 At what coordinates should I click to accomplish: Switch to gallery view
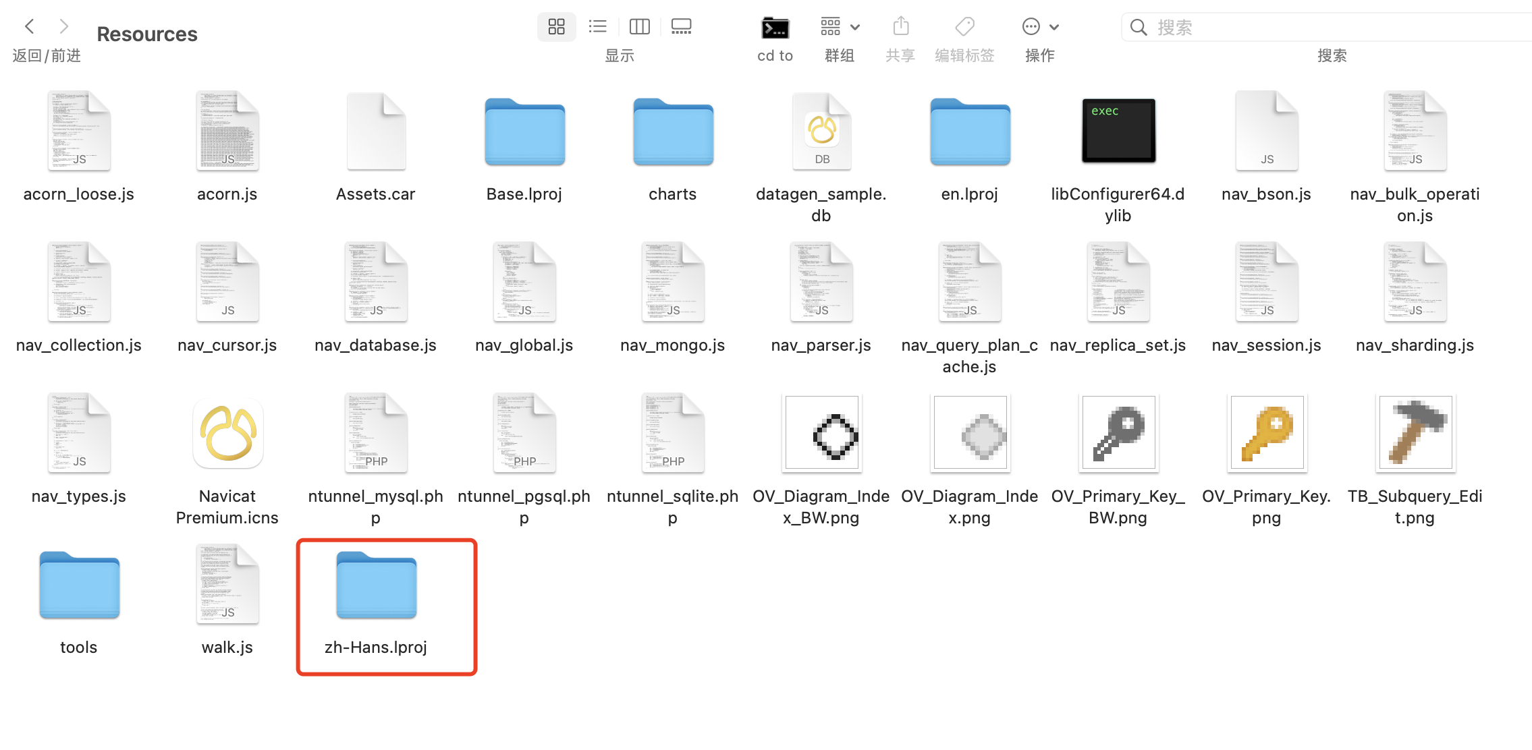coord(681,27)
